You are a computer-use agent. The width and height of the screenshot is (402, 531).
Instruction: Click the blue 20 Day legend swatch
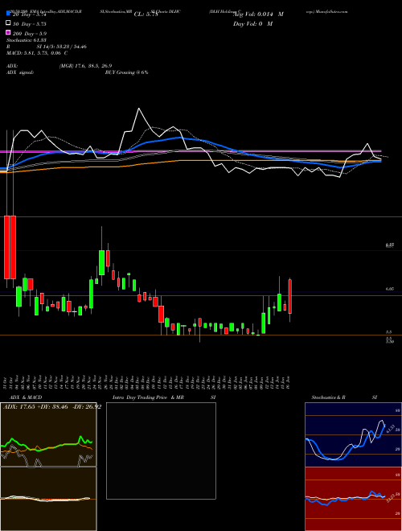tap(8, 14)
